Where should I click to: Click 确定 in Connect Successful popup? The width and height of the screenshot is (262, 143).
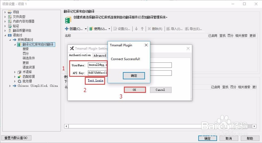pos(134,76)
